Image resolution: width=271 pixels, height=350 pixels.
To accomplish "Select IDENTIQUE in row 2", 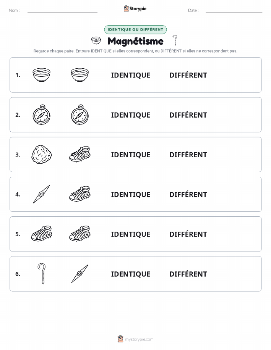I will 131,115.
